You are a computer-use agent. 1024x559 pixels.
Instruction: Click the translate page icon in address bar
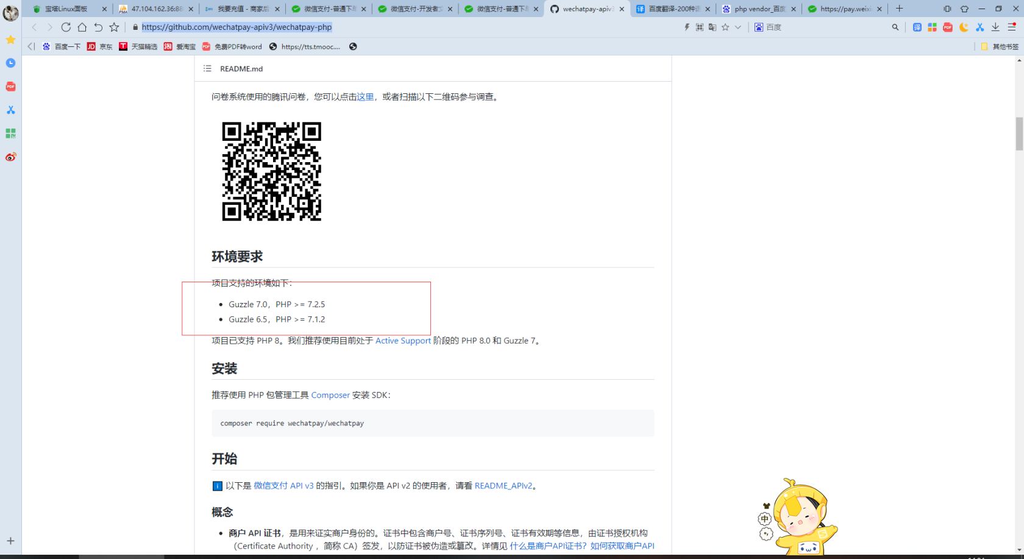tap(712, 27)
